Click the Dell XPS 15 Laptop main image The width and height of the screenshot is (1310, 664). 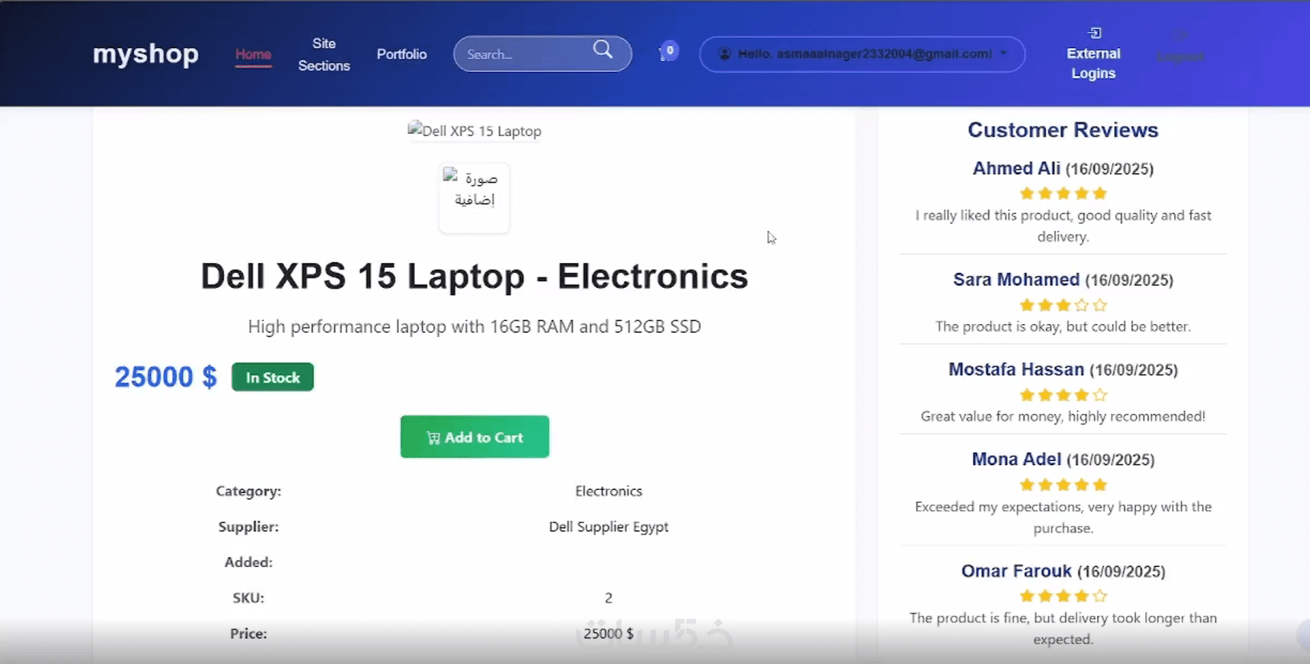pos(474,131)
